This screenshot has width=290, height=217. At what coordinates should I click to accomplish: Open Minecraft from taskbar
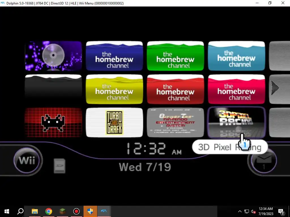tap(62, 211)
